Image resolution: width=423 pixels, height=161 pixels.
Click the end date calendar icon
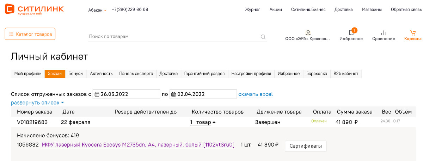(173, 94)
